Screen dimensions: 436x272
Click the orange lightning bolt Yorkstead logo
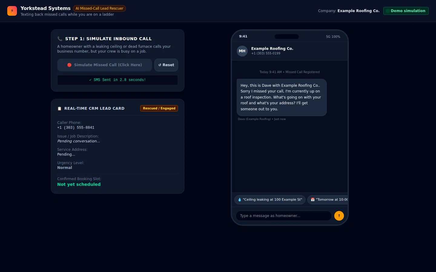tap(12, 11)
